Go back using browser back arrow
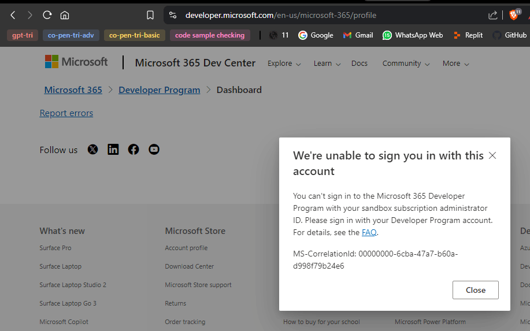 pos(13,15)
